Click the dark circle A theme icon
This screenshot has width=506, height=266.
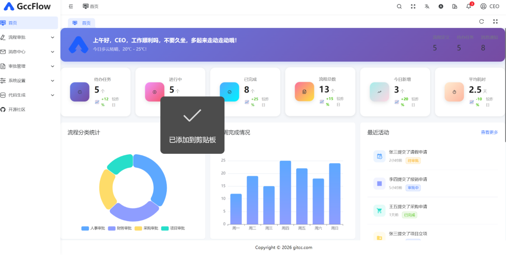(x=441, y=7)
